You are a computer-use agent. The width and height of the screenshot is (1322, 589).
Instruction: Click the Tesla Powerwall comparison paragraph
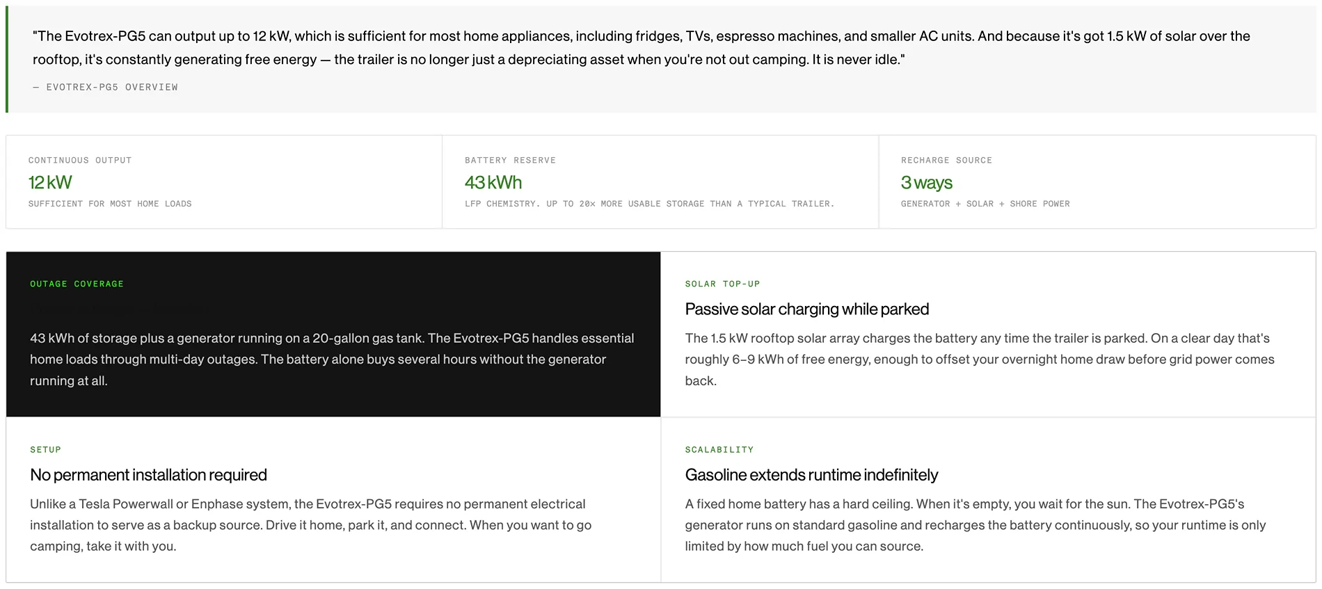coord(311,525)
